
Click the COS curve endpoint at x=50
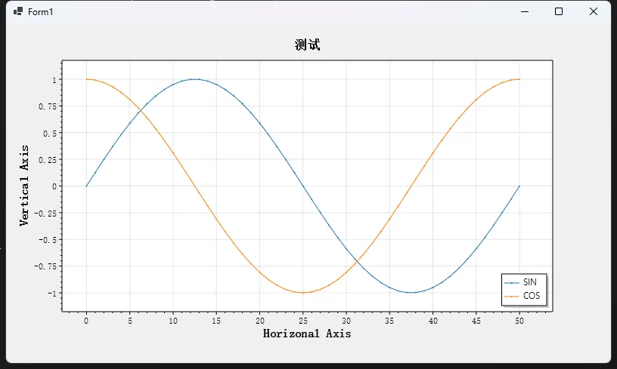tap(519, 79)
